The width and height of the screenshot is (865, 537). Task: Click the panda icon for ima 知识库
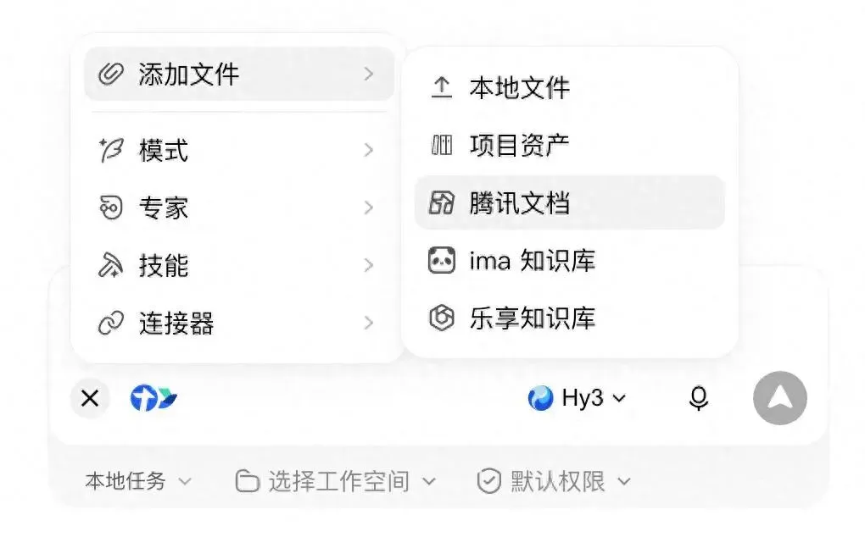pyautogui.click(x=442, y=261)
